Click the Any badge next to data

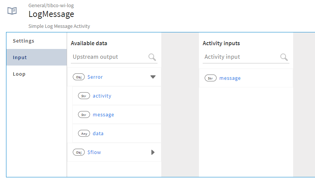[84, 133]
